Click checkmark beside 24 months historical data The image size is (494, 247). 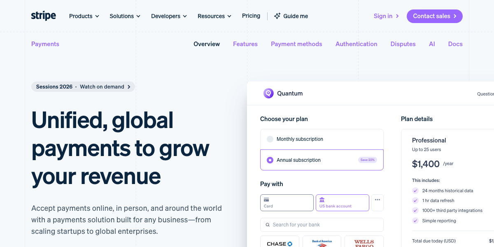pos(415,191)
